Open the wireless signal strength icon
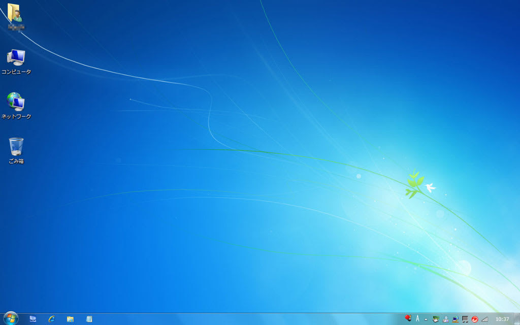Viewport: 520px width, 325px height. coord(484,319)
